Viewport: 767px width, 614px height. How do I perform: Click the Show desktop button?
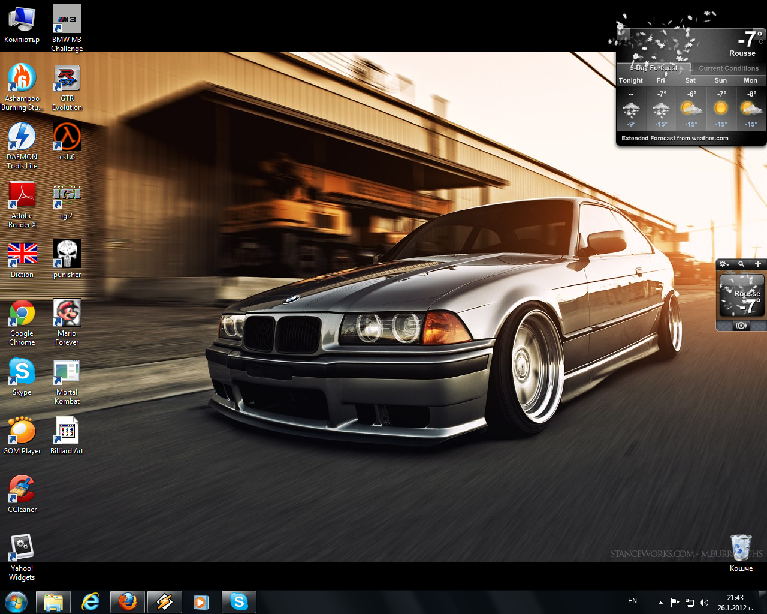[x=762, y=602]
